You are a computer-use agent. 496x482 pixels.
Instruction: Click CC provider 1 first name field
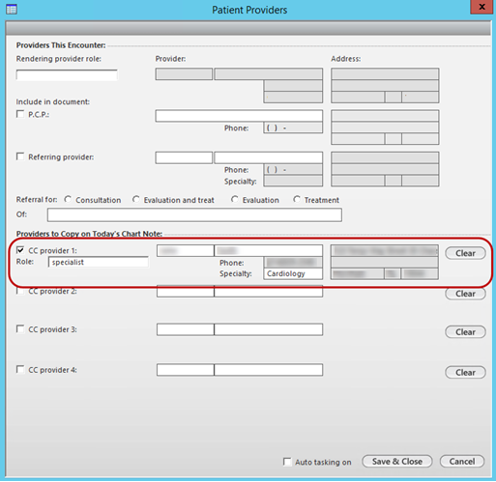(186, 250)
